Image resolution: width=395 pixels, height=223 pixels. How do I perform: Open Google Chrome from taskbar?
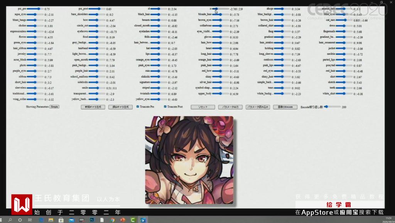point(113,220)
